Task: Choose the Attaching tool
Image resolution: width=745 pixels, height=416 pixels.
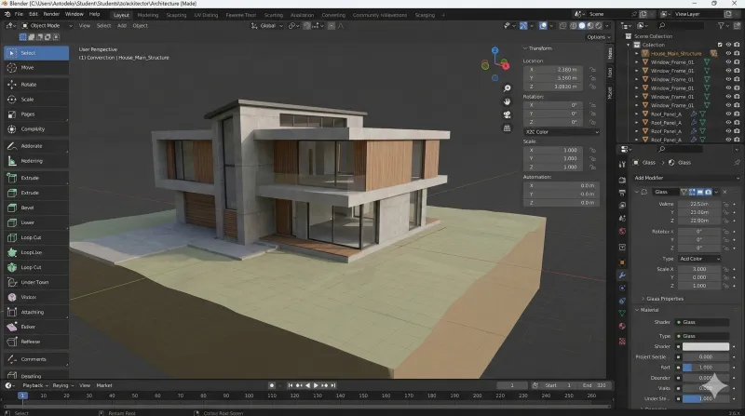Action: pos(36,312)
